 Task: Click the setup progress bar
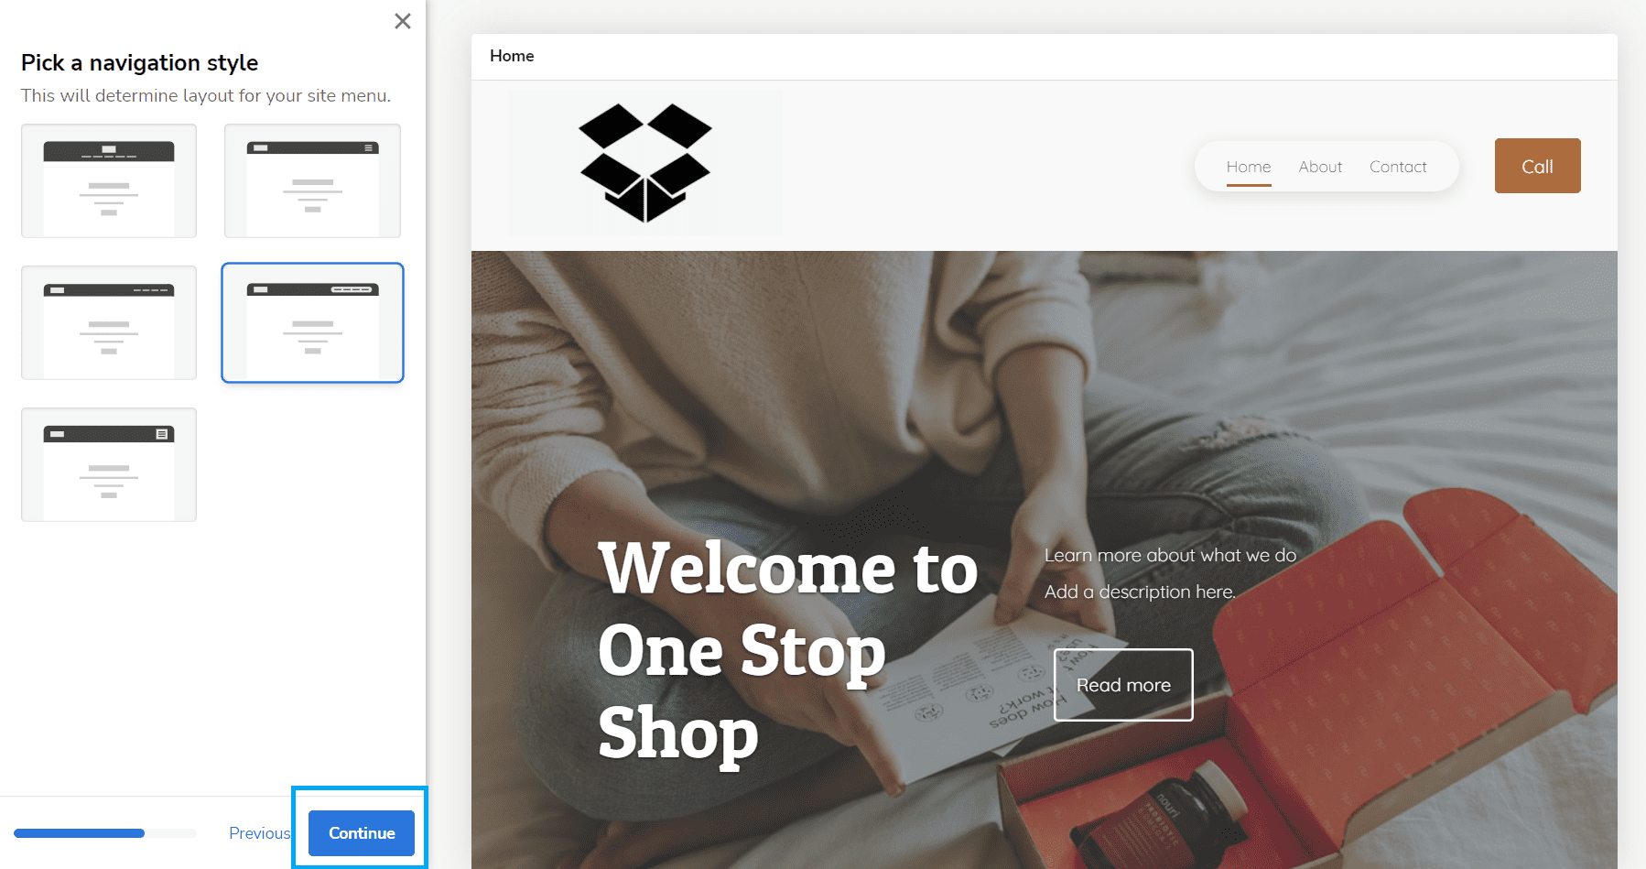click(105, 833)
